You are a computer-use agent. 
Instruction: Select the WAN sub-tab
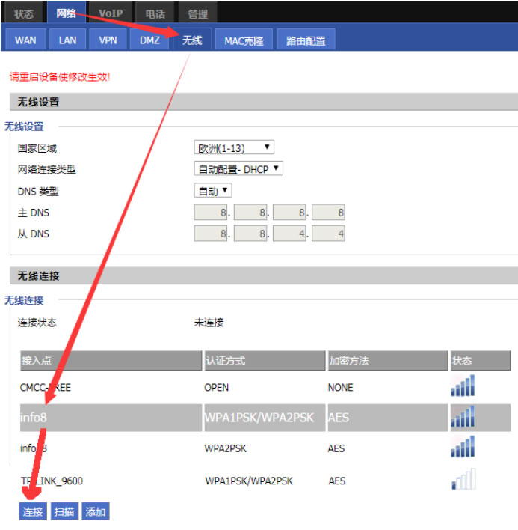pos(26,40)
